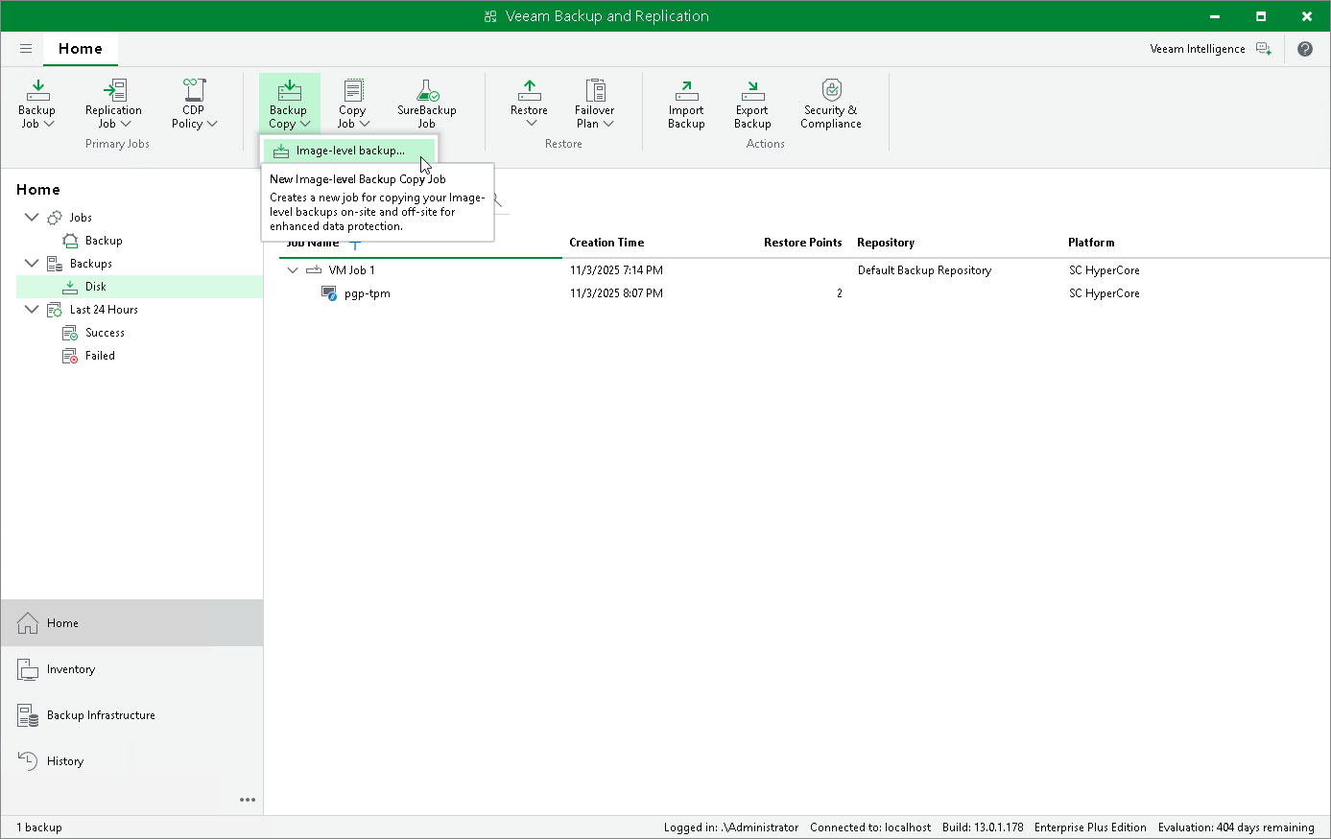Collapse the Last 24 Hours tree node
This screenshot has height=839, width=1331.
tap(32, 310)
